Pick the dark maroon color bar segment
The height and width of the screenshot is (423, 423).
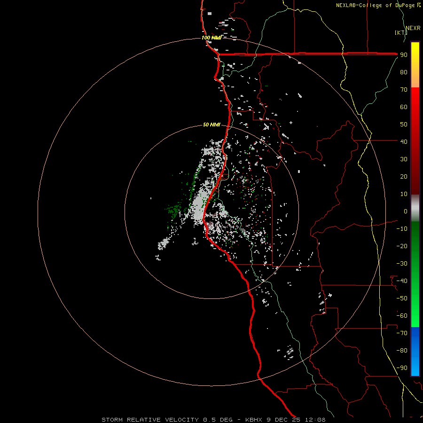click(x=415, y=172)
